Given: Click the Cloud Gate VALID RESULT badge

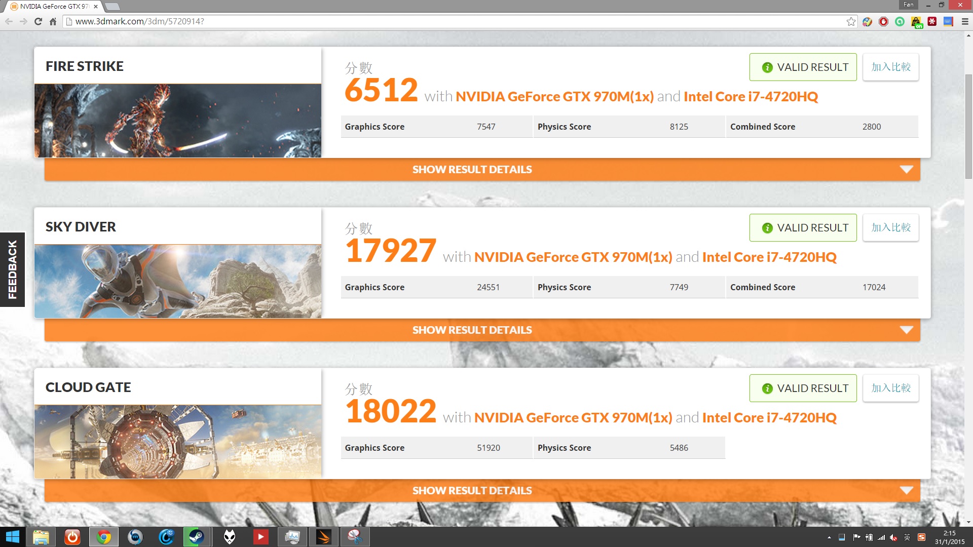Looking at the screenshot, I should (803, 388).
